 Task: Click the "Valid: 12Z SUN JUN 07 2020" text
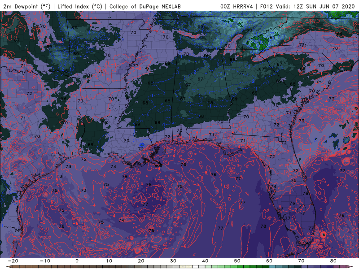tap(315, 7)
